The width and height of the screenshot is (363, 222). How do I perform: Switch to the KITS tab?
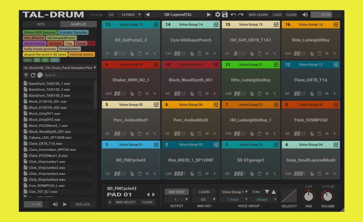click(x=41, y=24)
